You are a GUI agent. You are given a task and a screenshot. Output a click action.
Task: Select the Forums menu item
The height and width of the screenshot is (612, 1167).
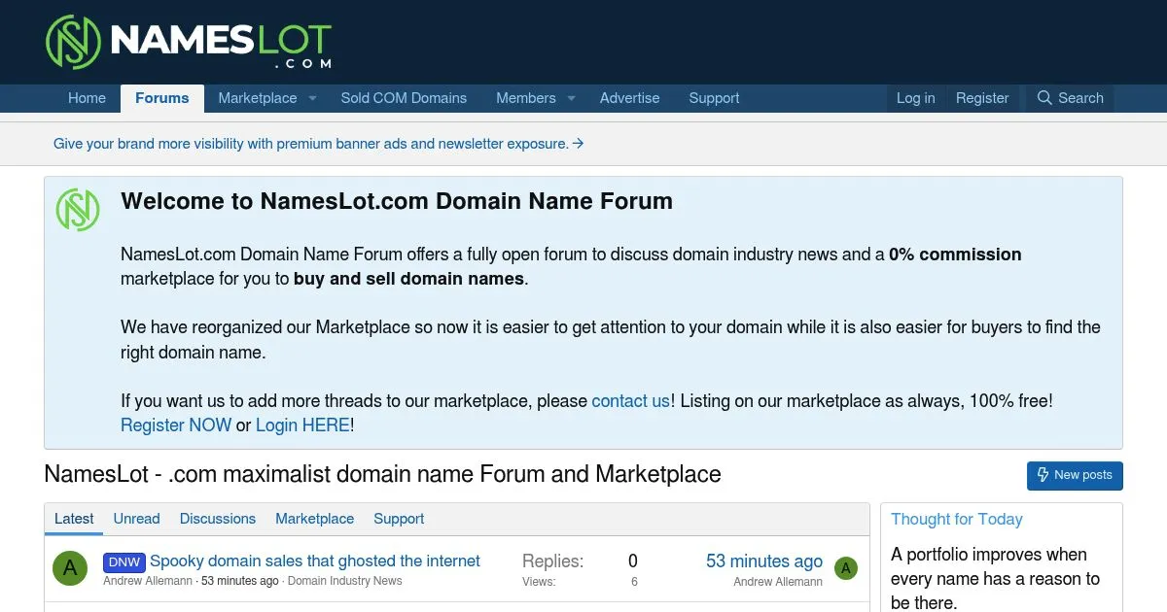(x=162, y=98)
